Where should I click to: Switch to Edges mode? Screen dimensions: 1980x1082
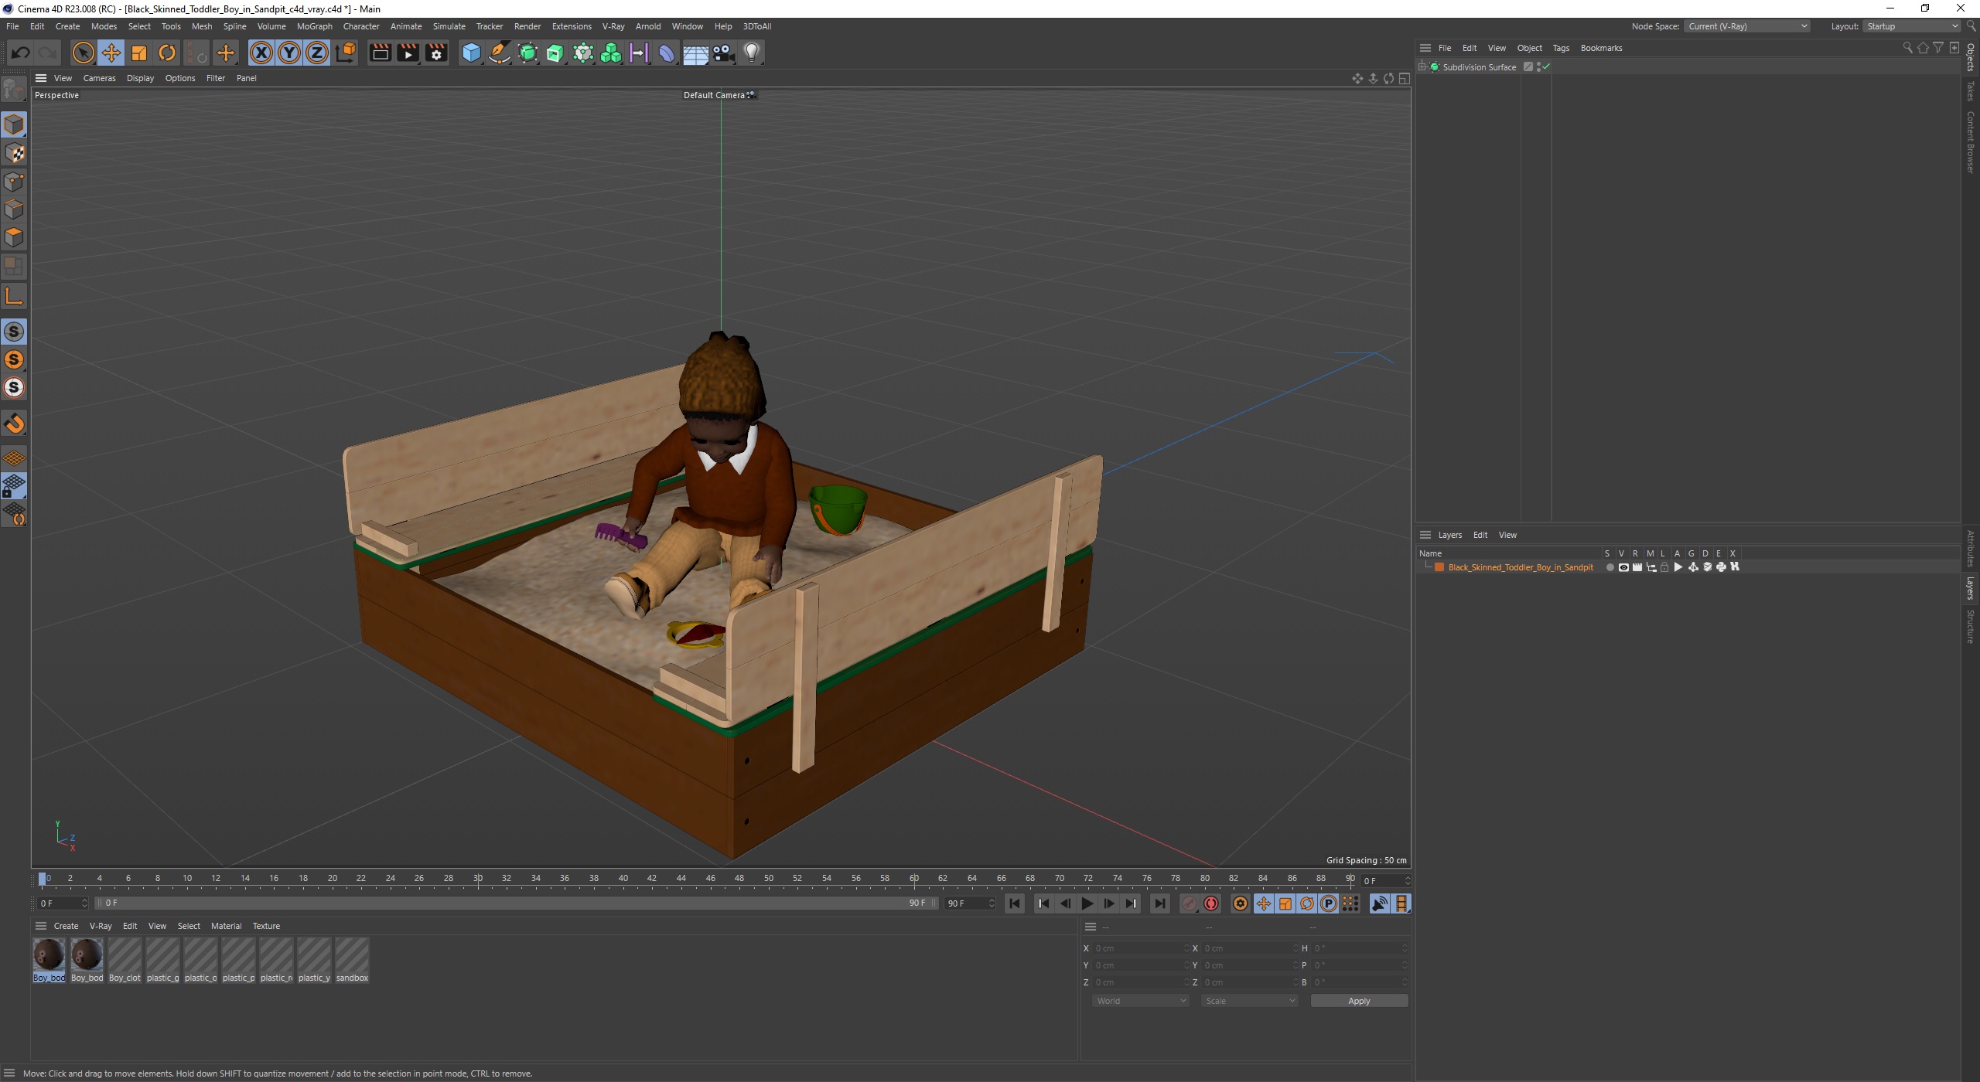(x=14, y=209)
